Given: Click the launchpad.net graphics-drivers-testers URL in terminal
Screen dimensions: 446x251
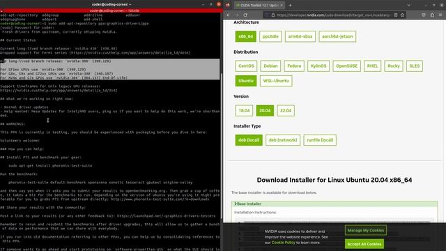Looking at the screenshot, I should pyautogui.click(x=166, y=216).
